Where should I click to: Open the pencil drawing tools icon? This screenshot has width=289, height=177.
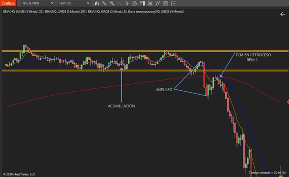(x=104, y=3)
